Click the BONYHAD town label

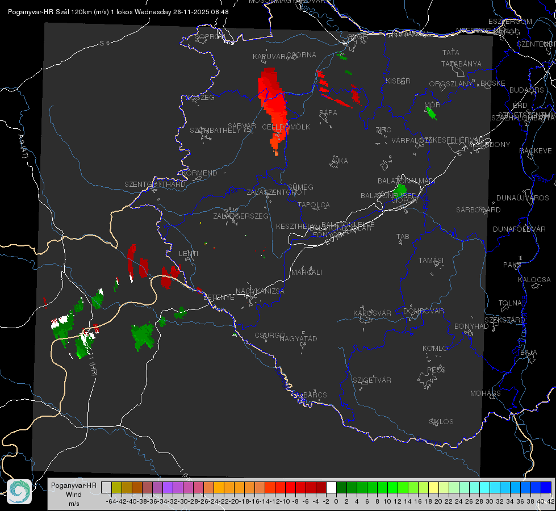point(471,326)
